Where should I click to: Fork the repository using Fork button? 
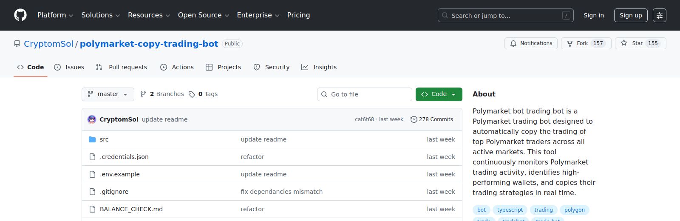(x=586, y=43)
